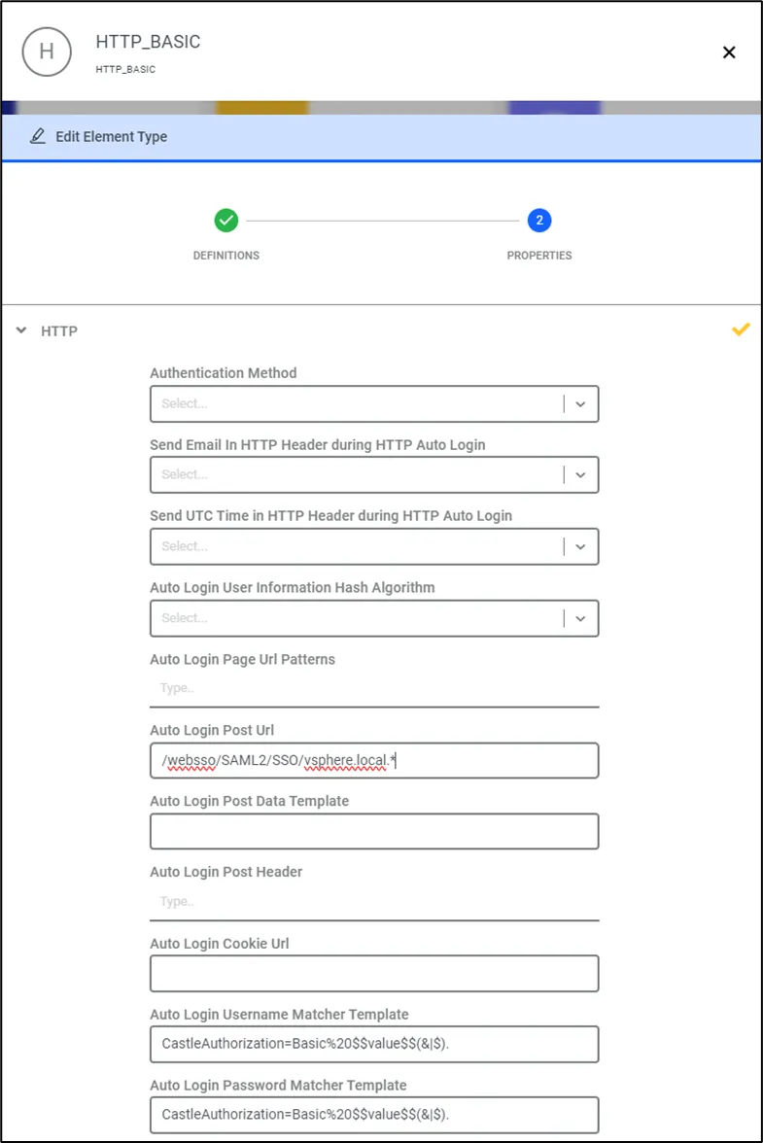Screen dimensions: 763x1143
Task: Open the Authentication Method select box
Action: (x=374, y=404)
